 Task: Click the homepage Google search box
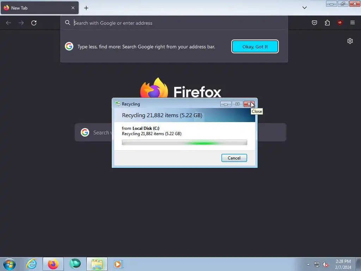[180, 132]
